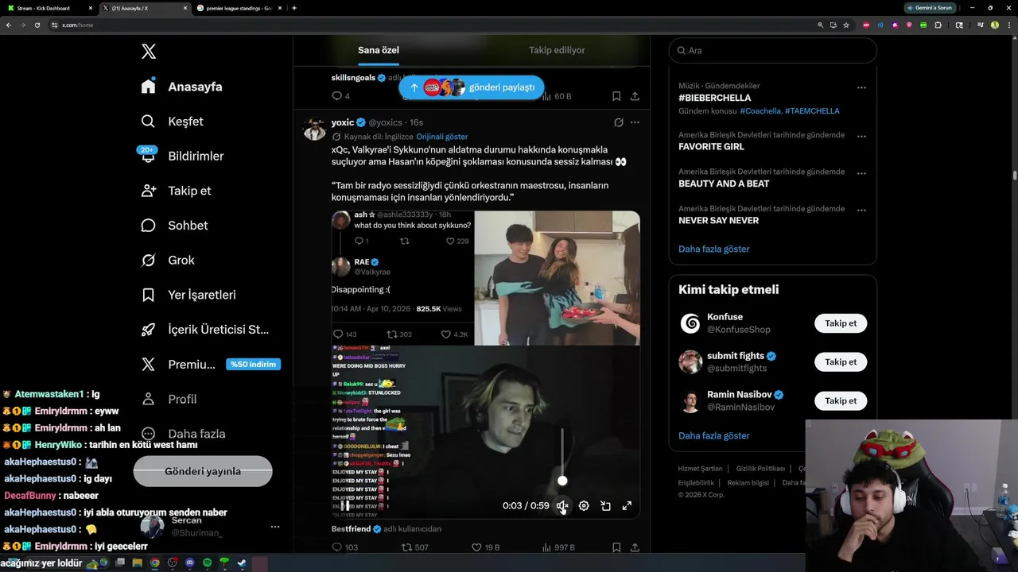Click the Ara search field
Screen dimensions: 1018x572
click(772, 50)
